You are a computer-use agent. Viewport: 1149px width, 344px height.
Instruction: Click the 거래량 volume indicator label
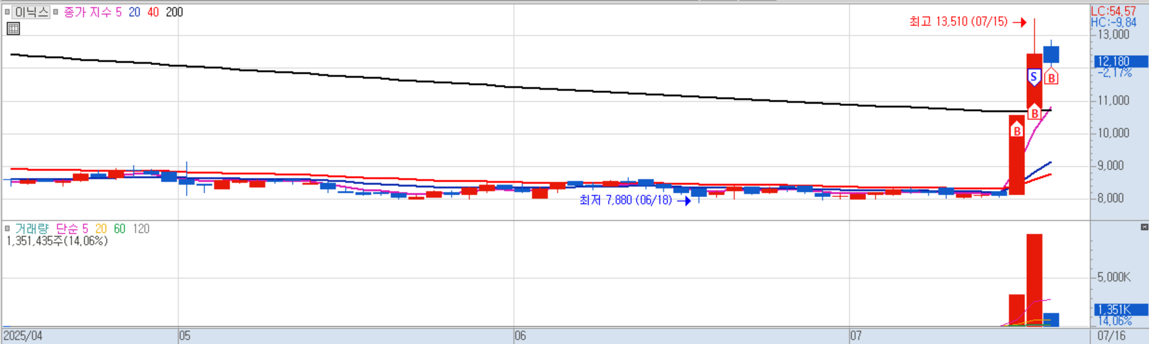pyautogui.click(x=32, y=229)
